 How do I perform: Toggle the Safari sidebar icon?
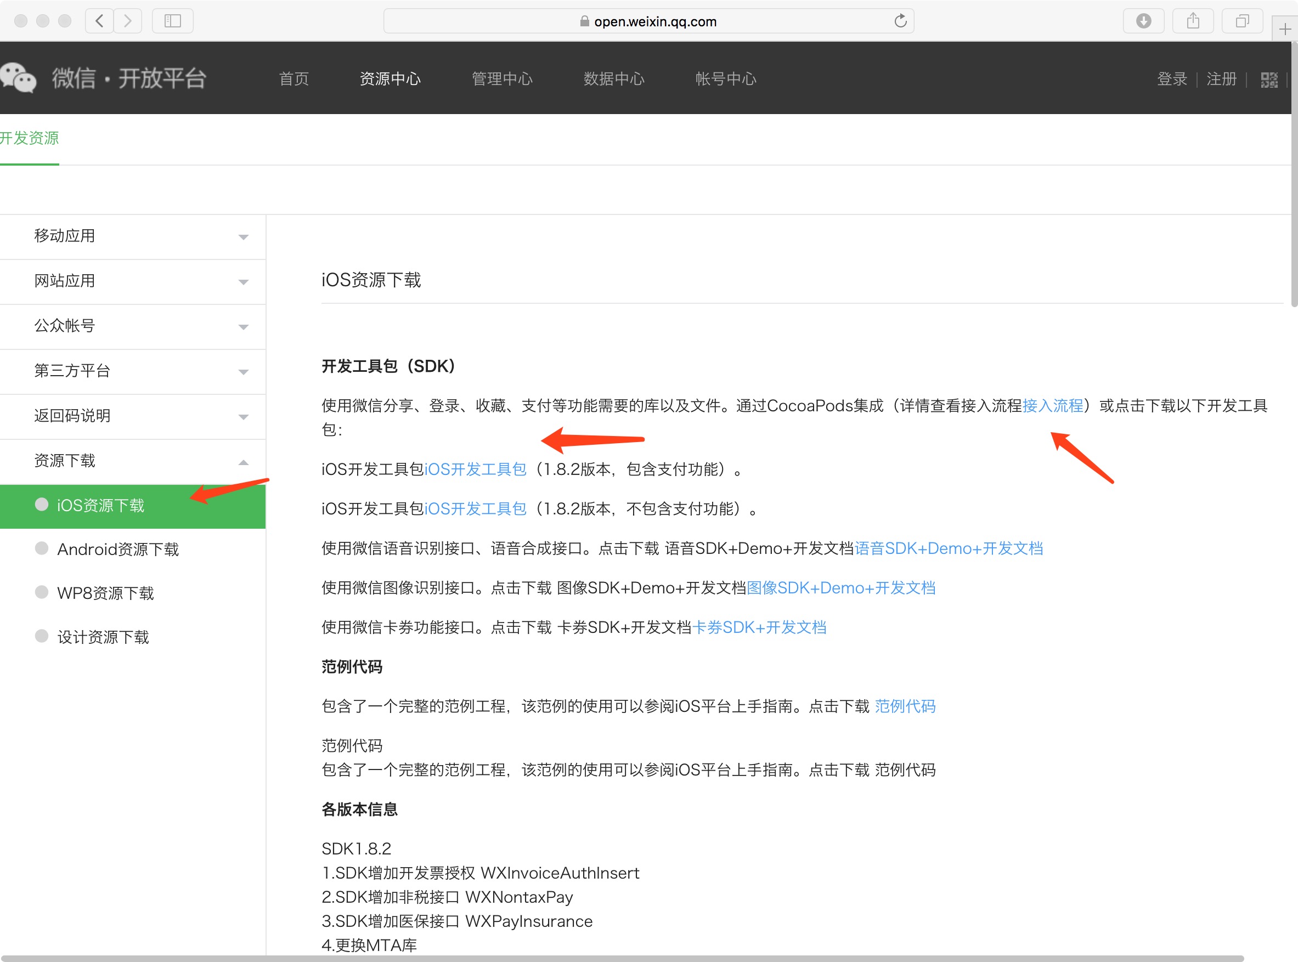click(x=172, y=21)
